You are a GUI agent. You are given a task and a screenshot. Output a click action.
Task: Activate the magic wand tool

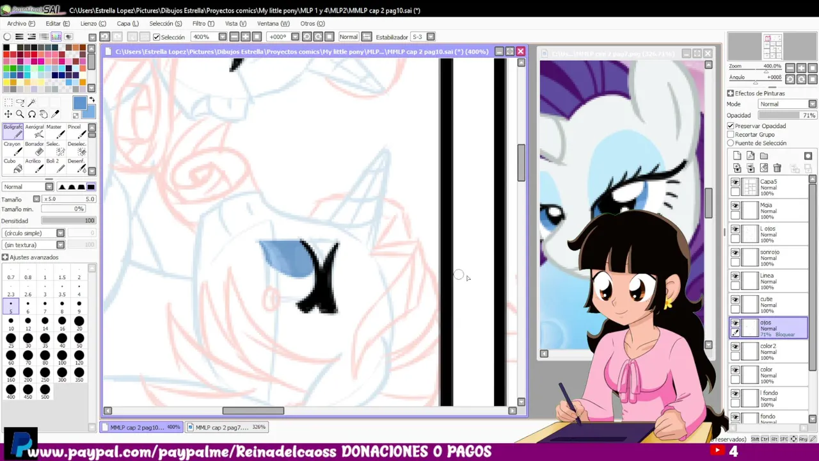[x=31, y=102]
